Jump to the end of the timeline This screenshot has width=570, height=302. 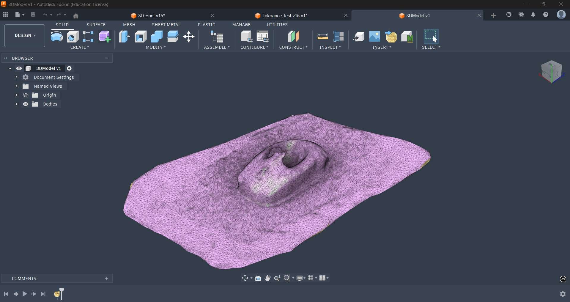coord(43,294)
